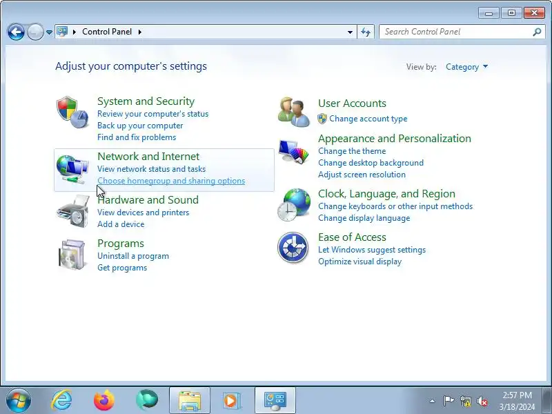Image resolution: width=552 pixels, height=414 pixels.
Task: Open the taskbar clock showing 2:57 PM
Action: tap(517, 401)
